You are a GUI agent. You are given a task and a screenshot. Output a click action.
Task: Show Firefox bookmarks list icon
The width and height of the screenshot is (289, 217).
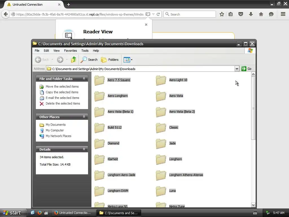pyautogui.click(x=231, y=14)
